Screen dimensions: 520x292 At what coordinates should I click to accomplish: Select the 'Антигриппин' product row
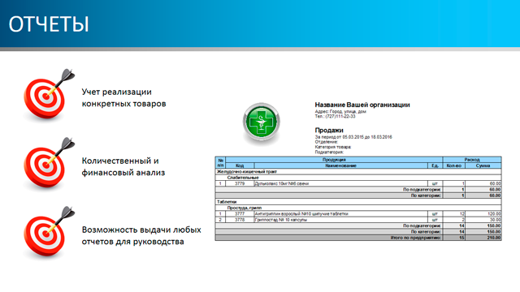point(358,214)
